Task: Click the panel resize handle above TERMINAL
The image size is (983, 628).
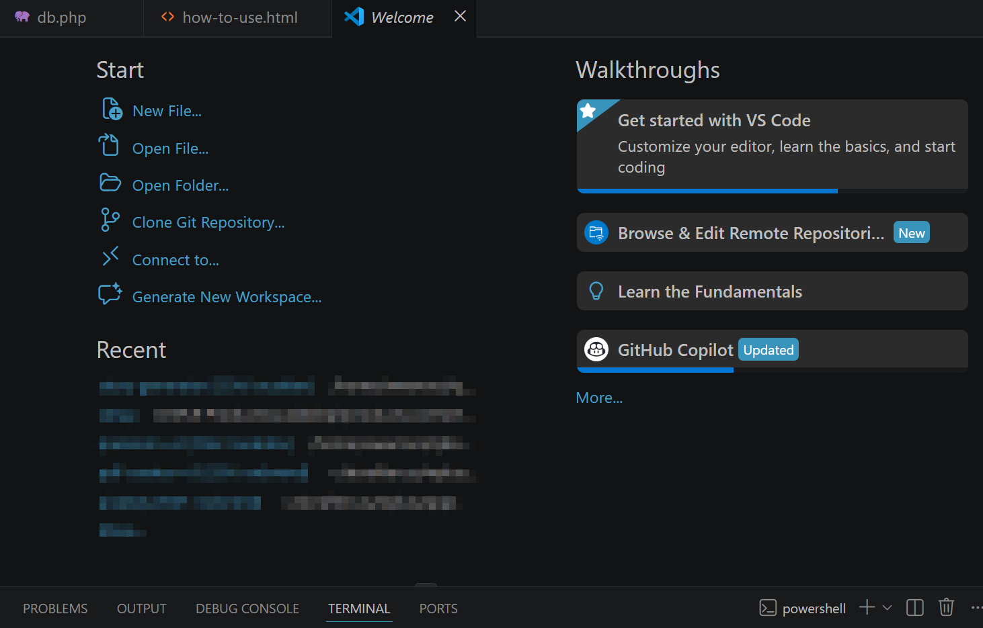Action: (x=426, y=585)
